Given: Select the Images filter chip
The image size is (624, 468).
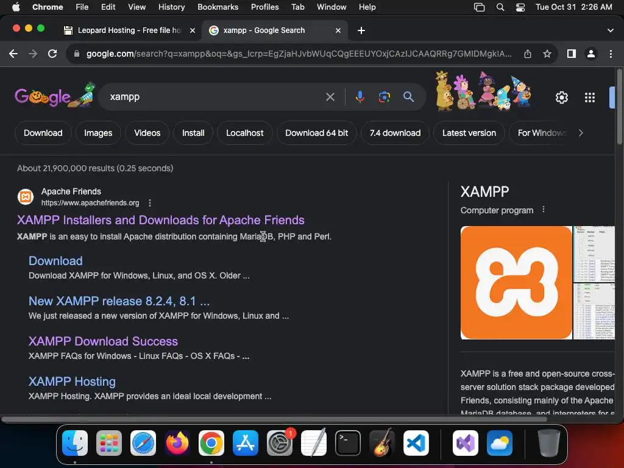Looking at the screenshot, I should coord(98,133).
